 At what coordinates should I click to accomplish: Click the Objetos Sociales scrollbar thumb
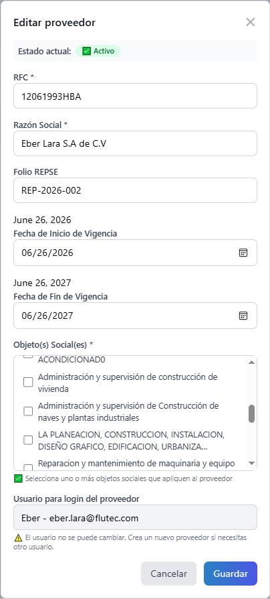tap(251, 413)
